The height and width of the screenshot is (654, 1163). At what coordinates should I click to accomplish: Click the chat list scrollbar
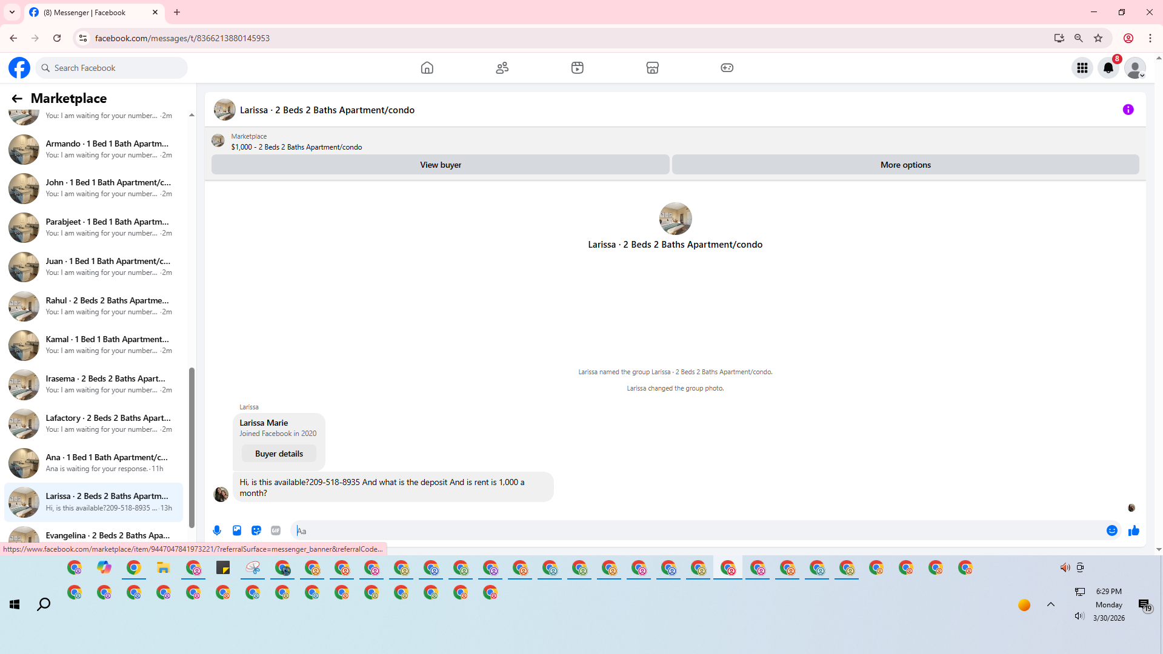pyautogui.click(x=192, y=447)
